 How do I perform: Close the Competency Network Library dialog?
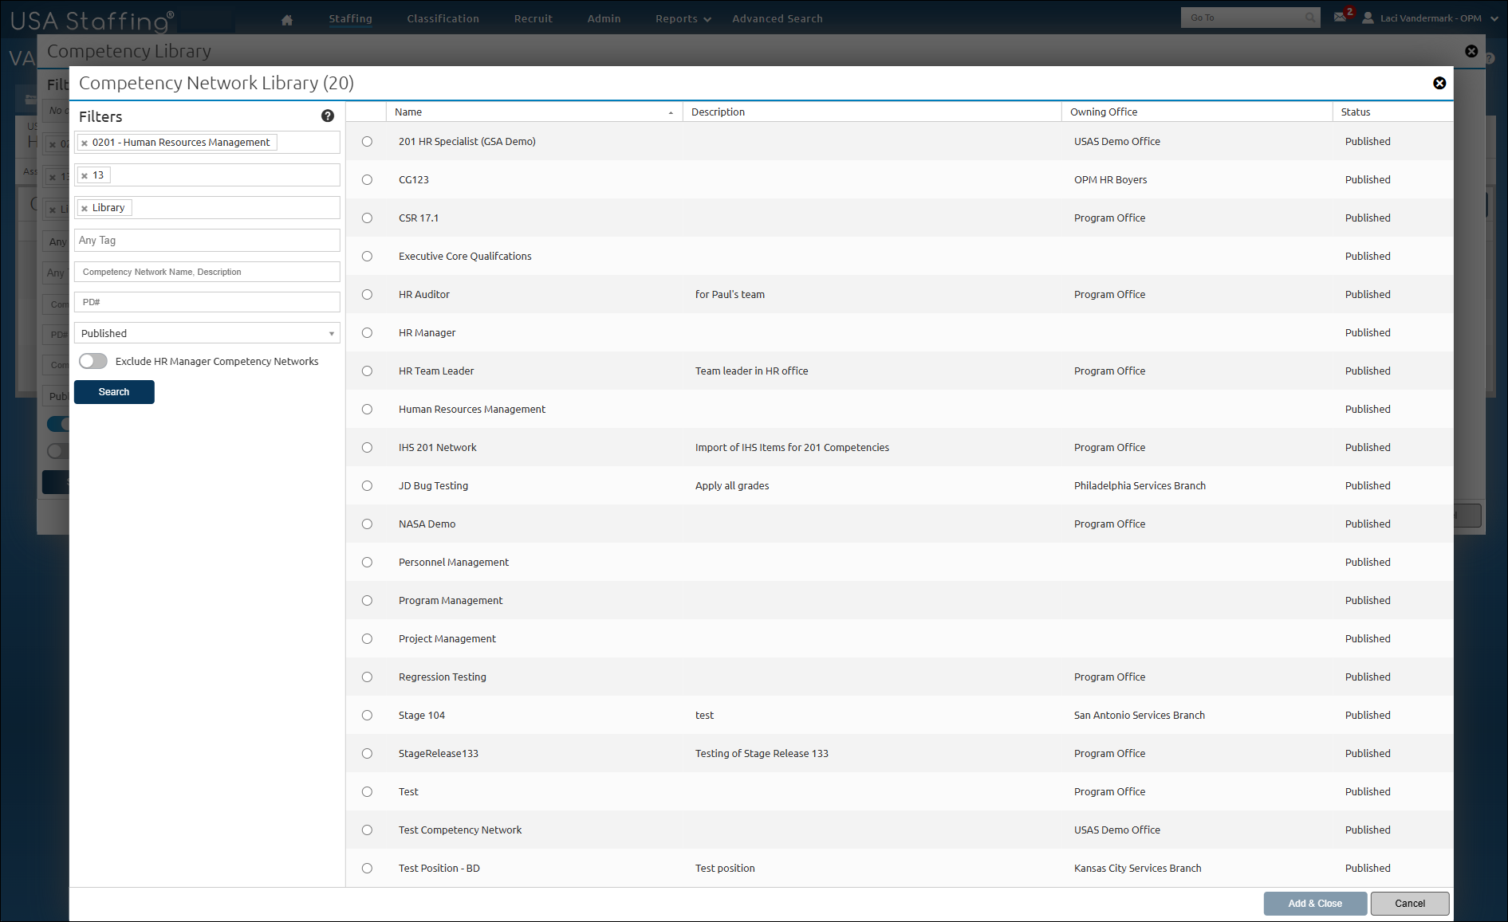coord(1439,83)
